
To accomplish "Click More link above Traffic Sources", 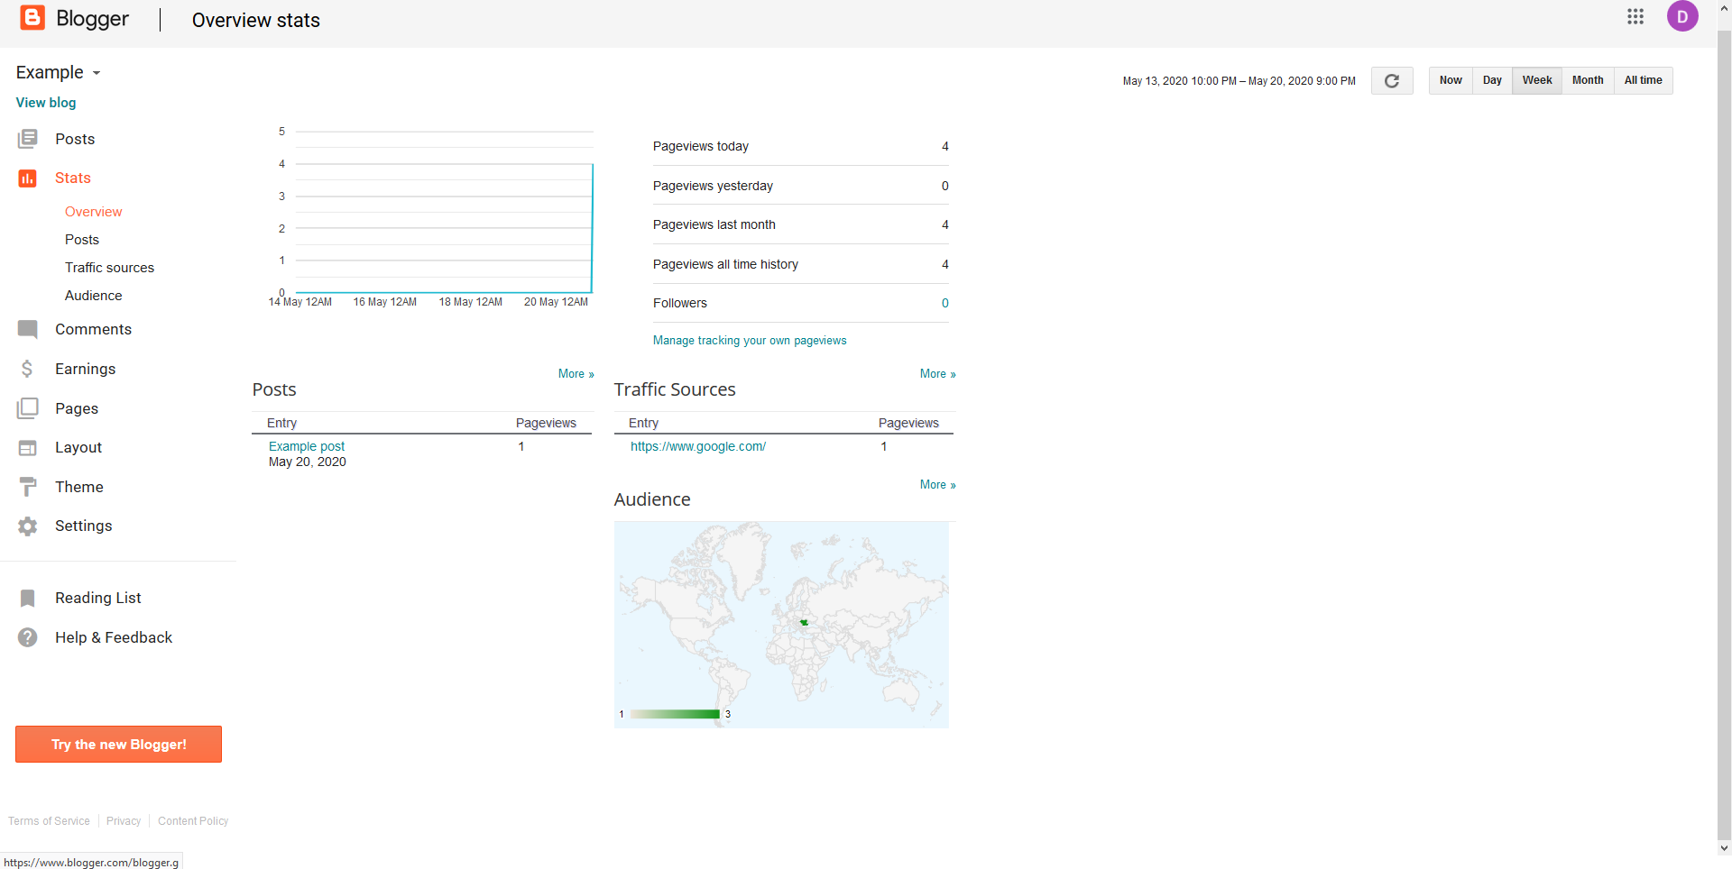I will (x=937, y=374).
